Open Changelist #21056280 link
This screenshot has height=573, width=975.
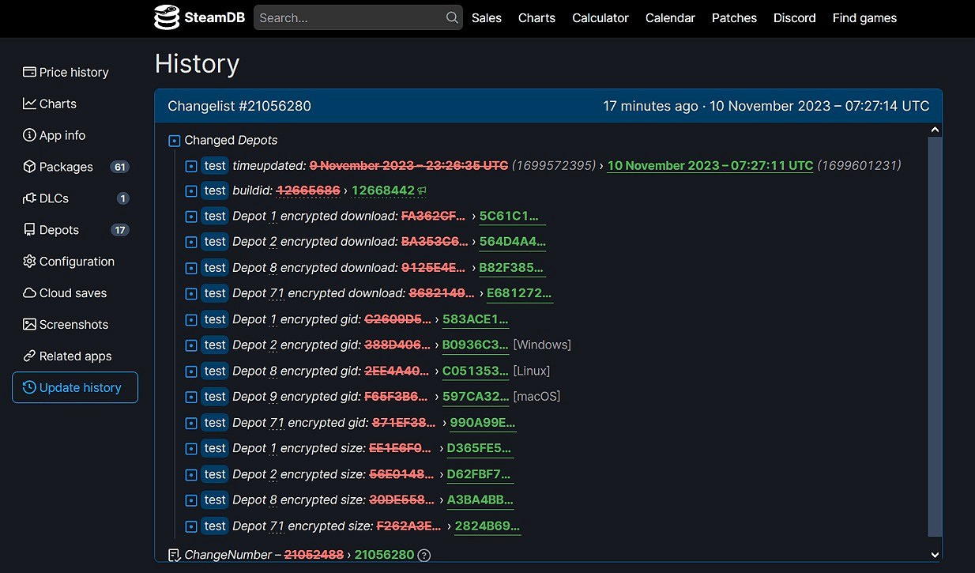pos(239,106)
